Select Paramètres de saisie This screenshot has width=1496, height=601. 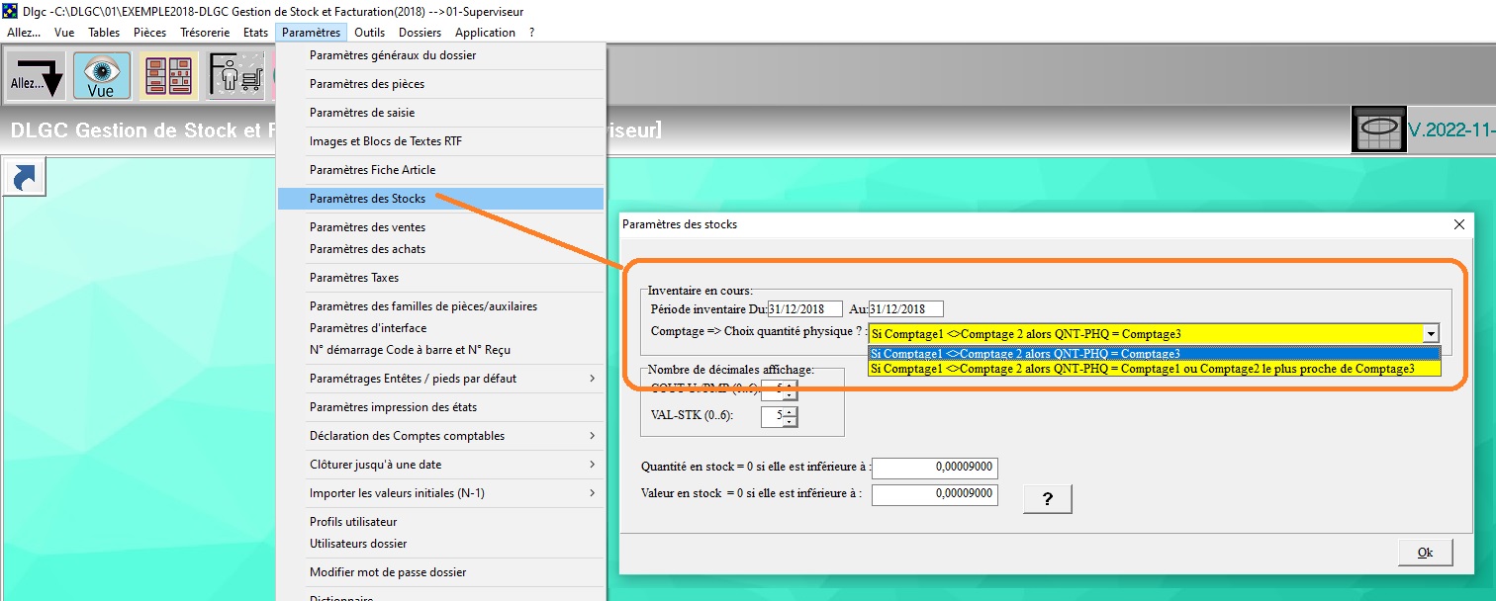tap(440, 113)
